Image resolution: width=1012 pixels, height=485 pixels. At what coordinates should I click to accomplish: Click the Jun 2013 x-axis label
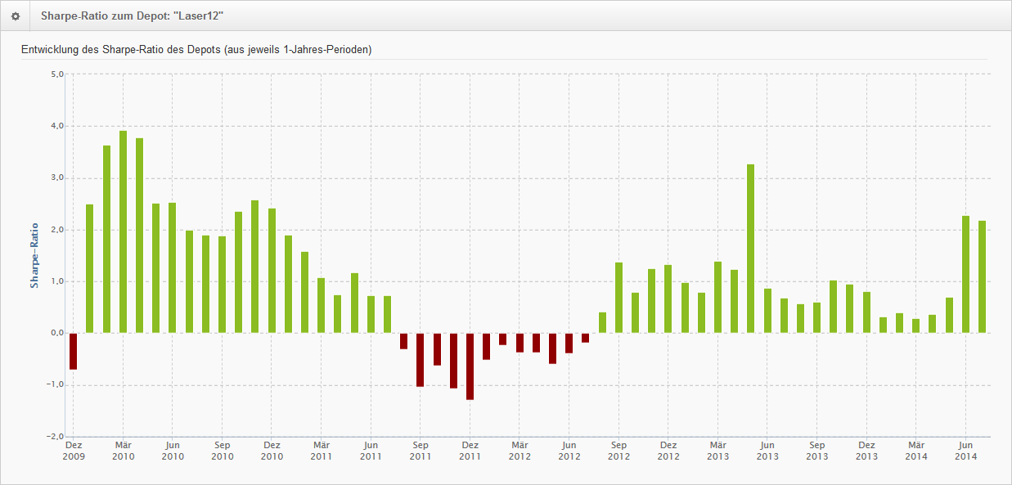tap(767, 451)
